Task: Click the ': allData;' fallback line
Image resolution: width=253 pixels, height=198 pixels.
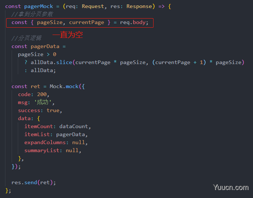Action: [40, 70]
